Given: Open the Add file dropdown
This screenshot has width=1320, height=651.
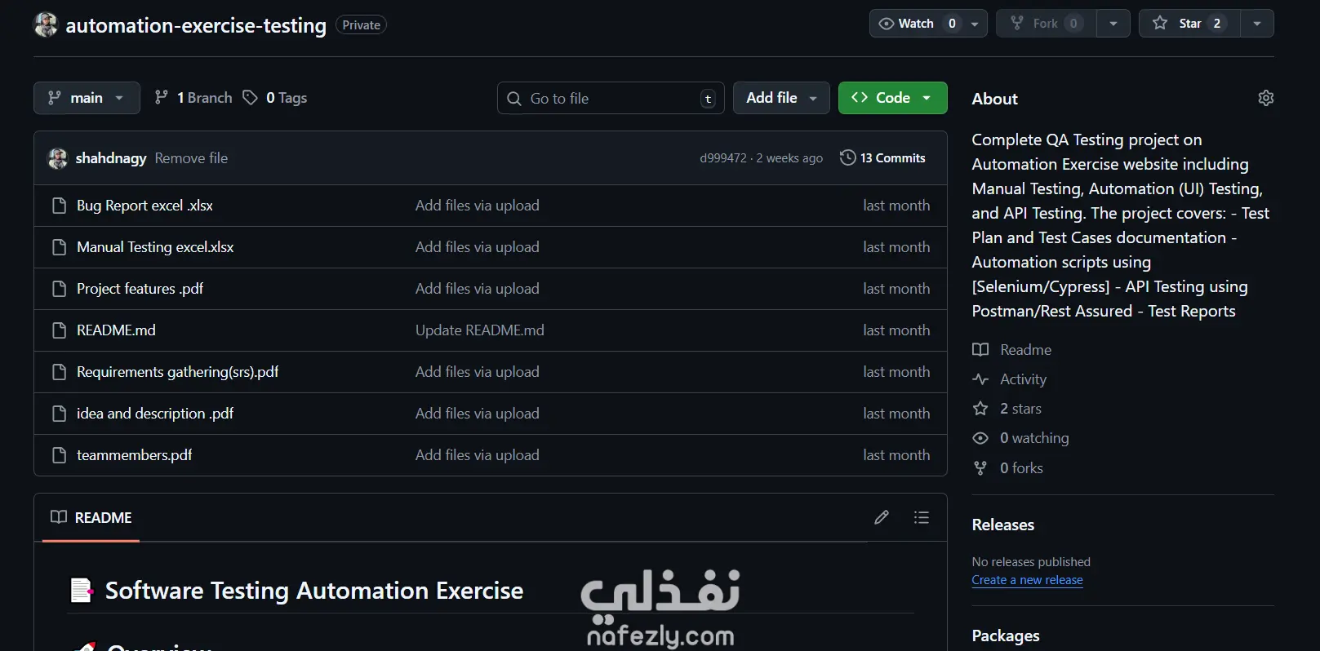Looking at the screenshot, I should pos(781,98).
